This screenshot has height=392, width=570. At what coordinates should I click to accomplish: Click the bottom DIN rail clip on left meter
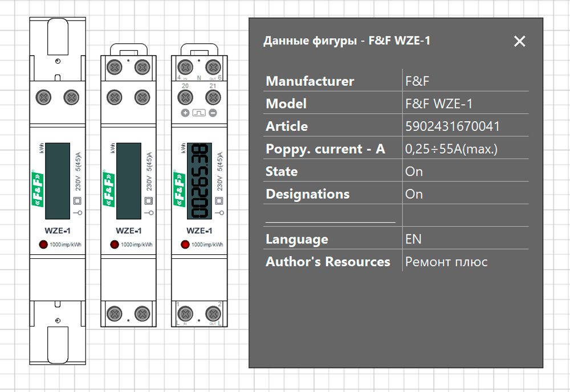58,345
